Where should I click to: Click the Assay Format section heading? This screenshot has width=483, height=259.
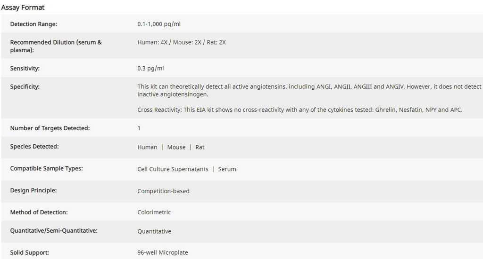click(x=23, y=8)
